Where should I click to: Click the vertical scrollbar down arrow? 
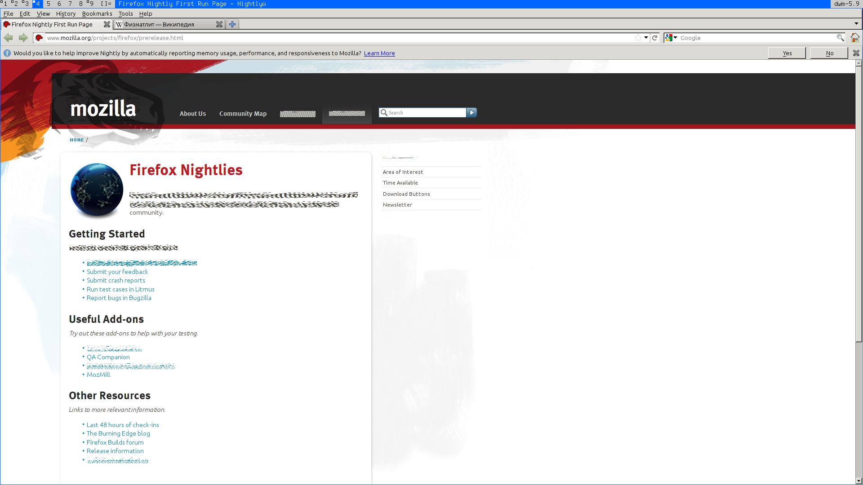click(859, 481)
